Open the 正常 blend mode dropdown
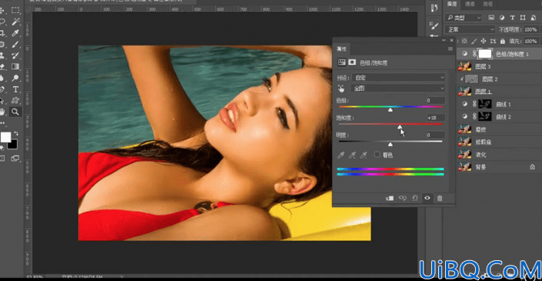542x281 pixels. coord(471,29)
